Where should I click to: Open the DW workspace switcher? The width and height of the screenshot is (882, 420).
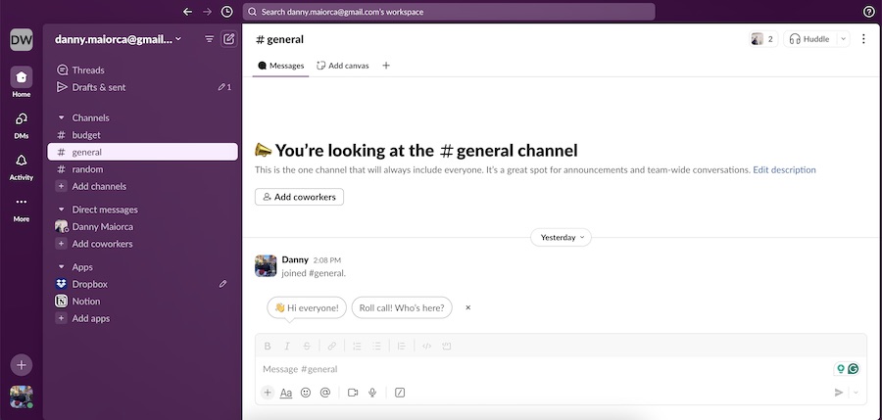tap(22, 39)
